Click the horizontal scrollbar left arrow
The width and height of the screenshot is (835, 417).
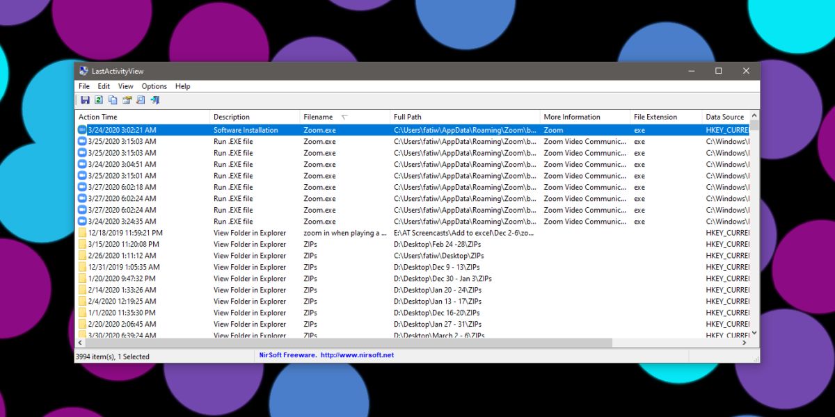[80, 343]
